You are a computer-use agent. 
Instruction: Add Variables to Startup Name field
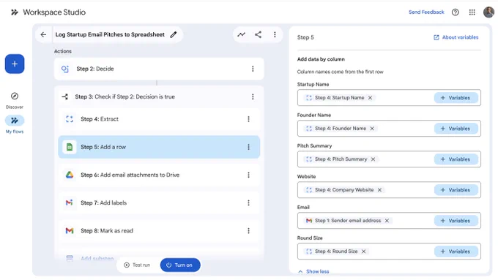click(x=456, y=98)
